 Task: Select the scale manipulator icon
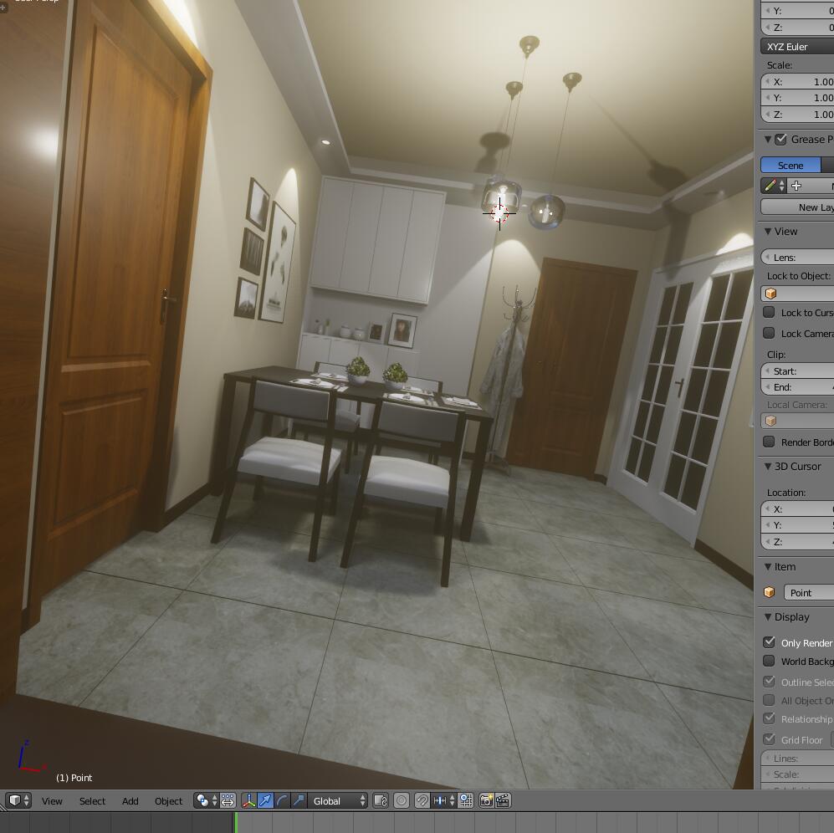click(299, 800)
